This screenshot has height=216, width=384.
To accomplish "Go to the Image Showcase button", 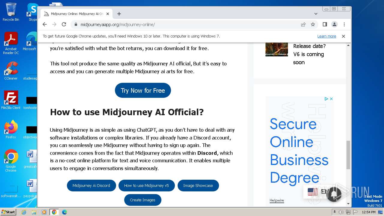I will pyautogui.click(x=198, y=186).
